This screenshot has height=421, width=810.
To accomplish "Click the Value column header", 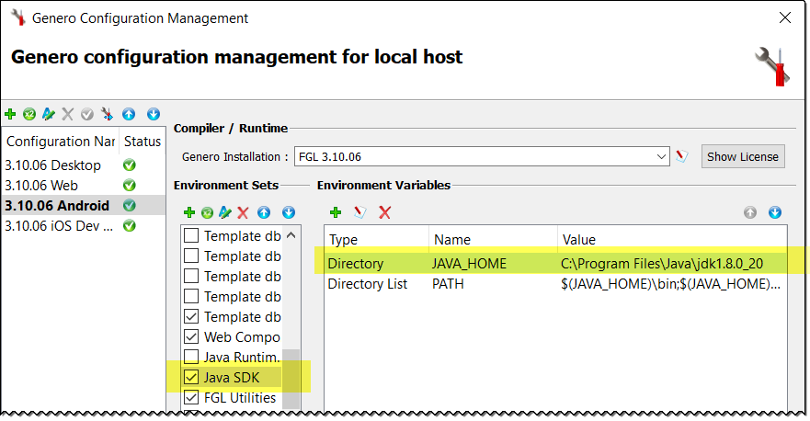I will click(672, 239).
